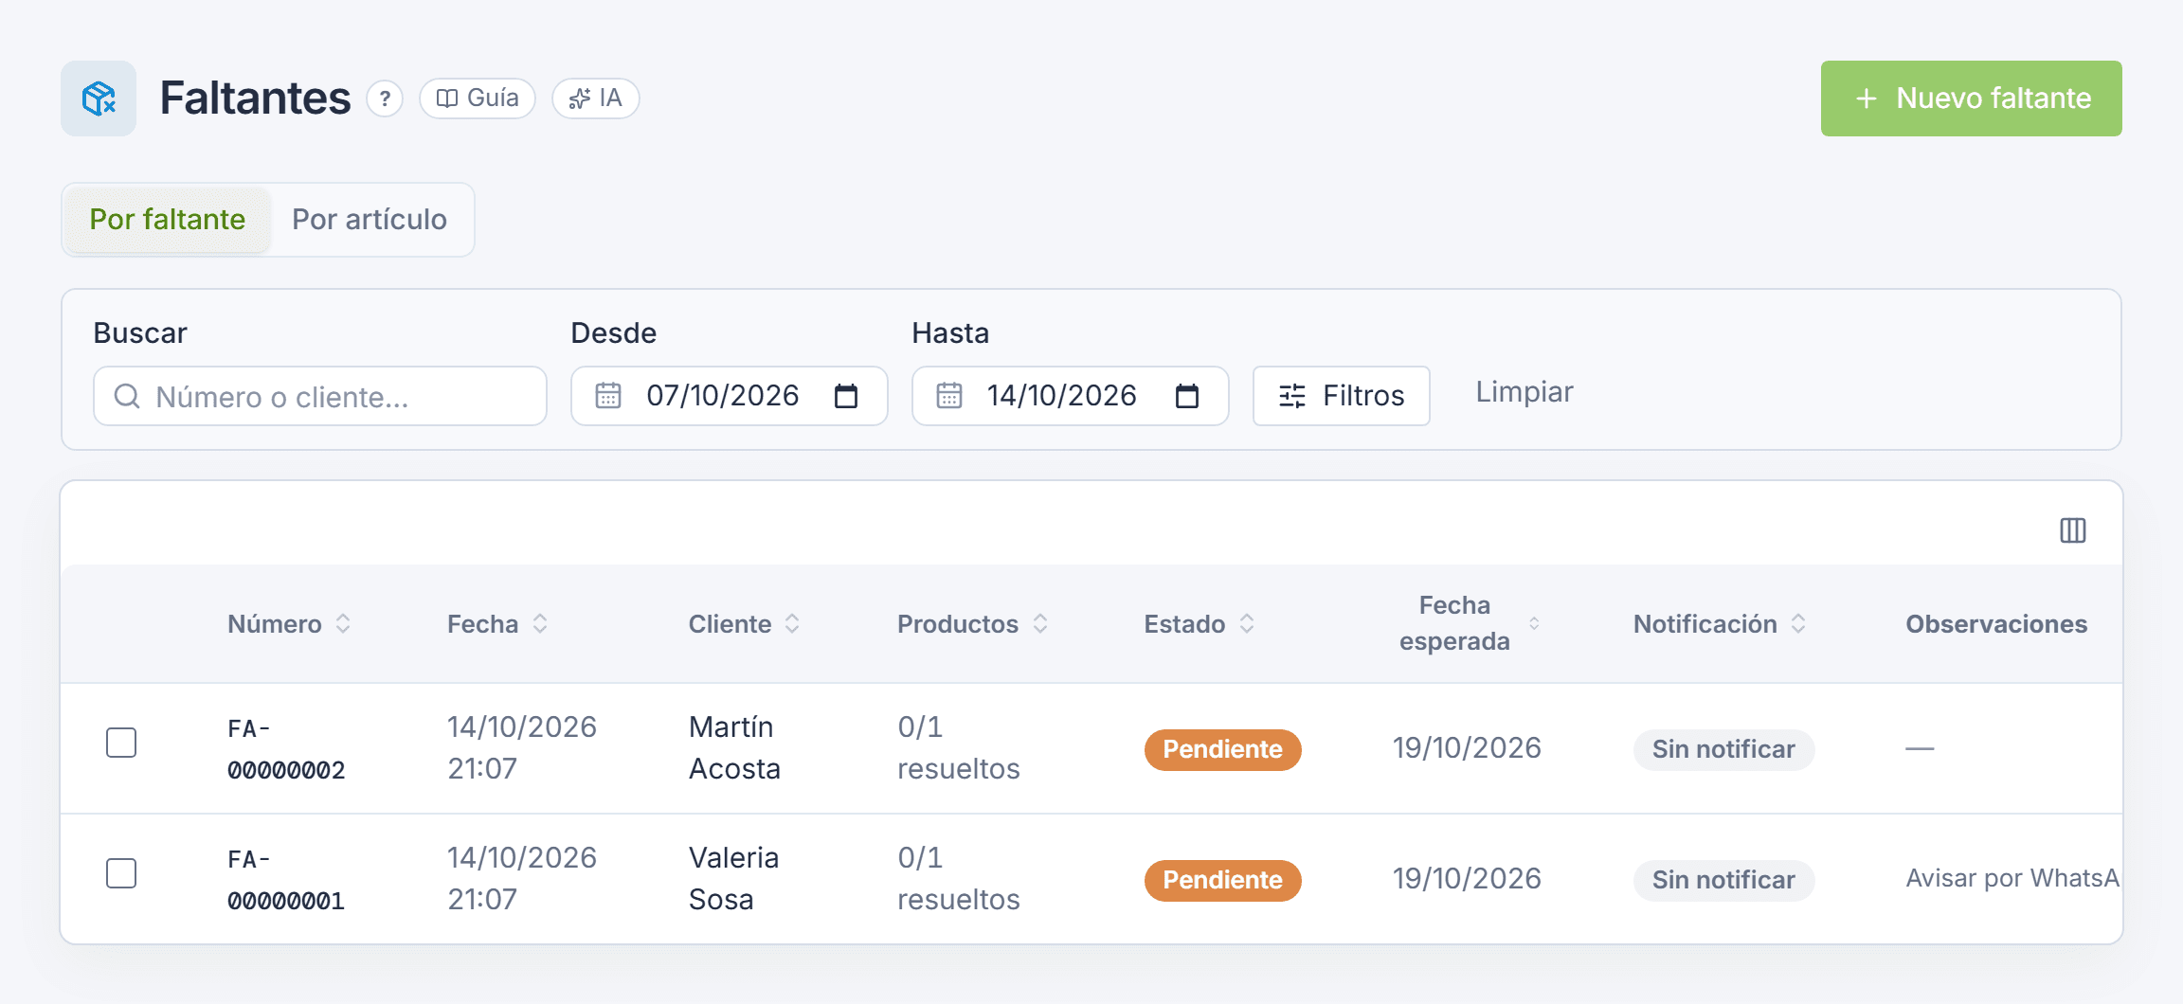This screenshot has height=1004, width=2183.
Task: Sort by Cliente column
Action: [744, 624]
